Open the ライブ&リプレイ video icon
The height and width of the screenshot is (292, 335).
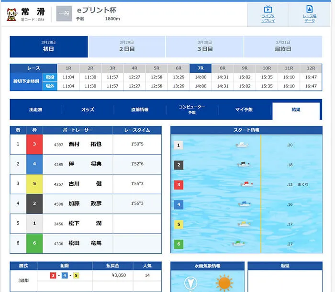click(x=268, y=10)
